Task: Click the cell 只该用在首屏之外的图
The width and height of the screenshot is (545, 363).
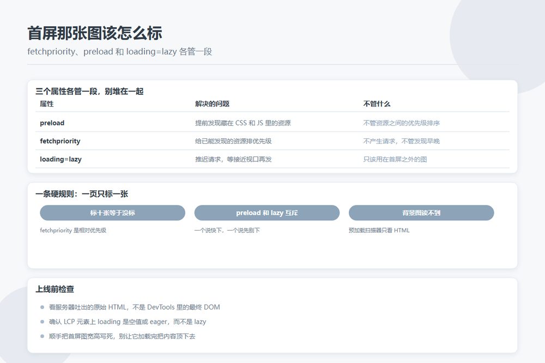Action: tap(395, 159)
